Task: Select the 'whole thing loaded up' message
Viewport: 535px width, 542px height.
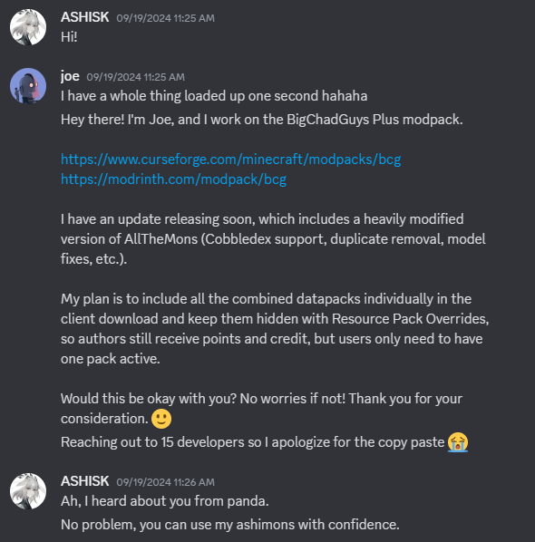Action: click(214, 96)
